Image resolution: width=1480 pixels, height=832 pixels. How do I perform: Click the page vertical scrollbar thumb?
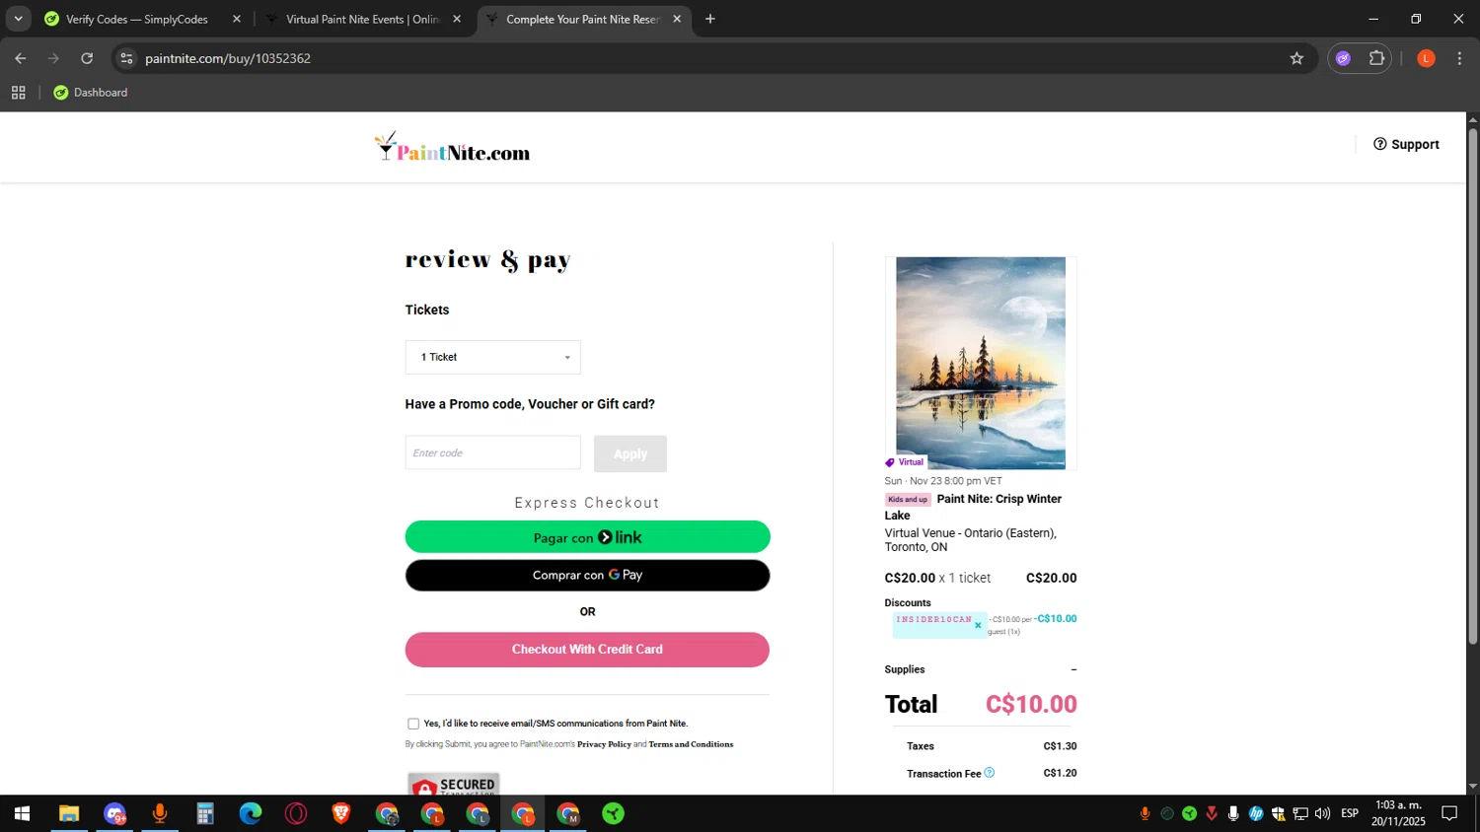pos(1472,386)
